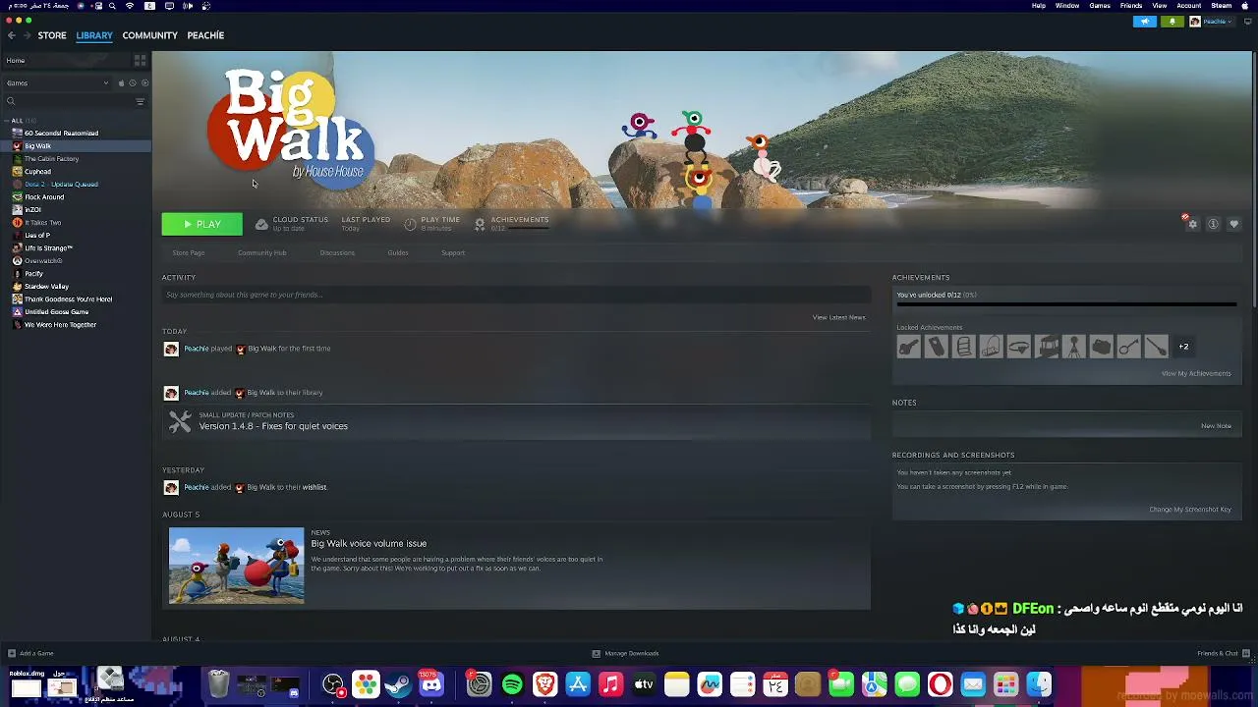Select Dota 2 - Update Queued entry
1258x707 pixels.
coord(61,185)
